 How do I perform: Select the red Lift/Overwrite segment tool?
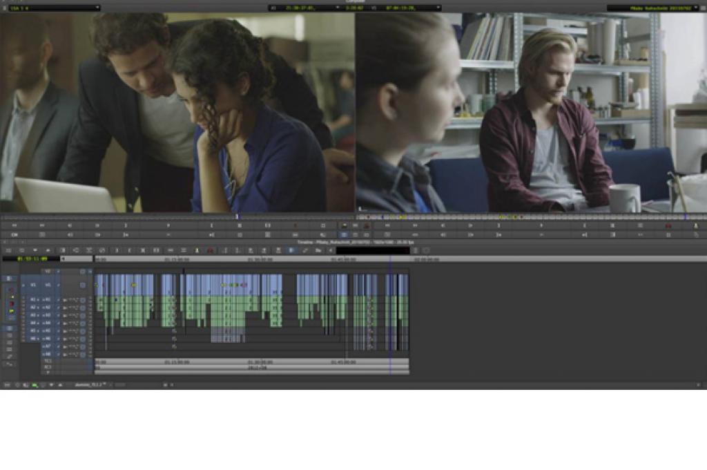click(x=11, y=288)
